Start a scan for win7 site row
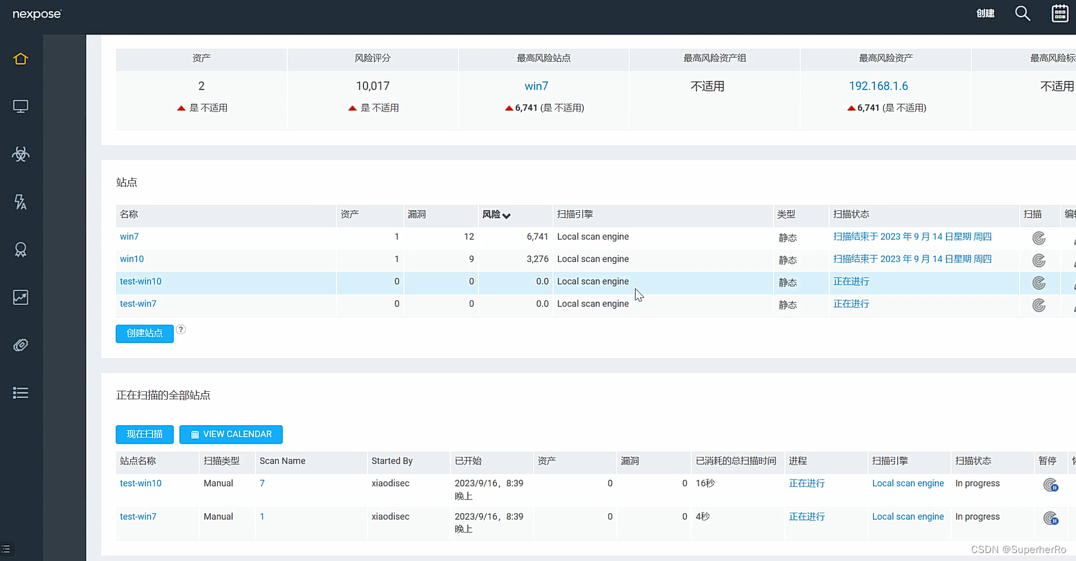 click(1039, 238)
